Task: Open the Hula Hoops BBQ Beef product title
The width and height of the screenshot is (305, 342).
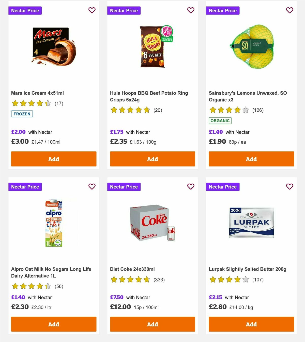Action: [149, 96]
